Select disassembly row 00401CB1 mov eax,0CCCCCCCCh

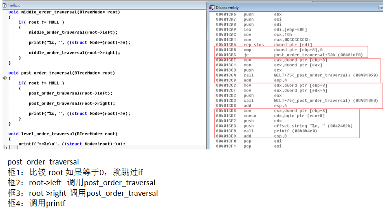click(x=263, y=39)
